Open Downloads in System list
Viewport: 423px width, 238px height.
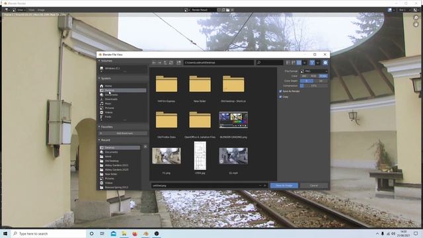click(x=123, y=99)
